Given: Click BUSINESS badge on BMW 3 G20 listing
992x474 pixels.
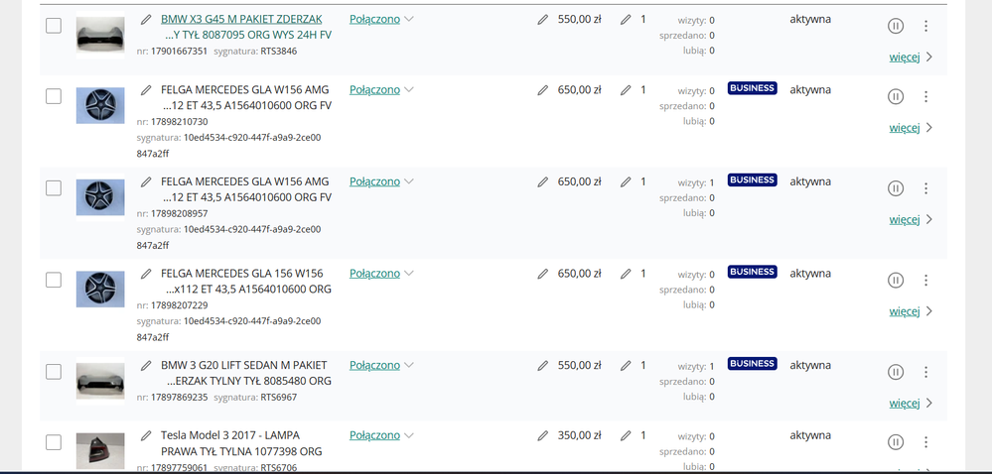Looking at the screenshot, I should tap(752, 364).
